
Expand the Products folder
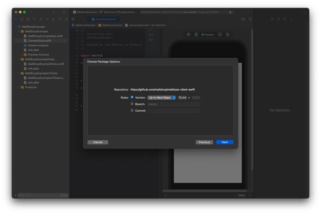[19, 87]
